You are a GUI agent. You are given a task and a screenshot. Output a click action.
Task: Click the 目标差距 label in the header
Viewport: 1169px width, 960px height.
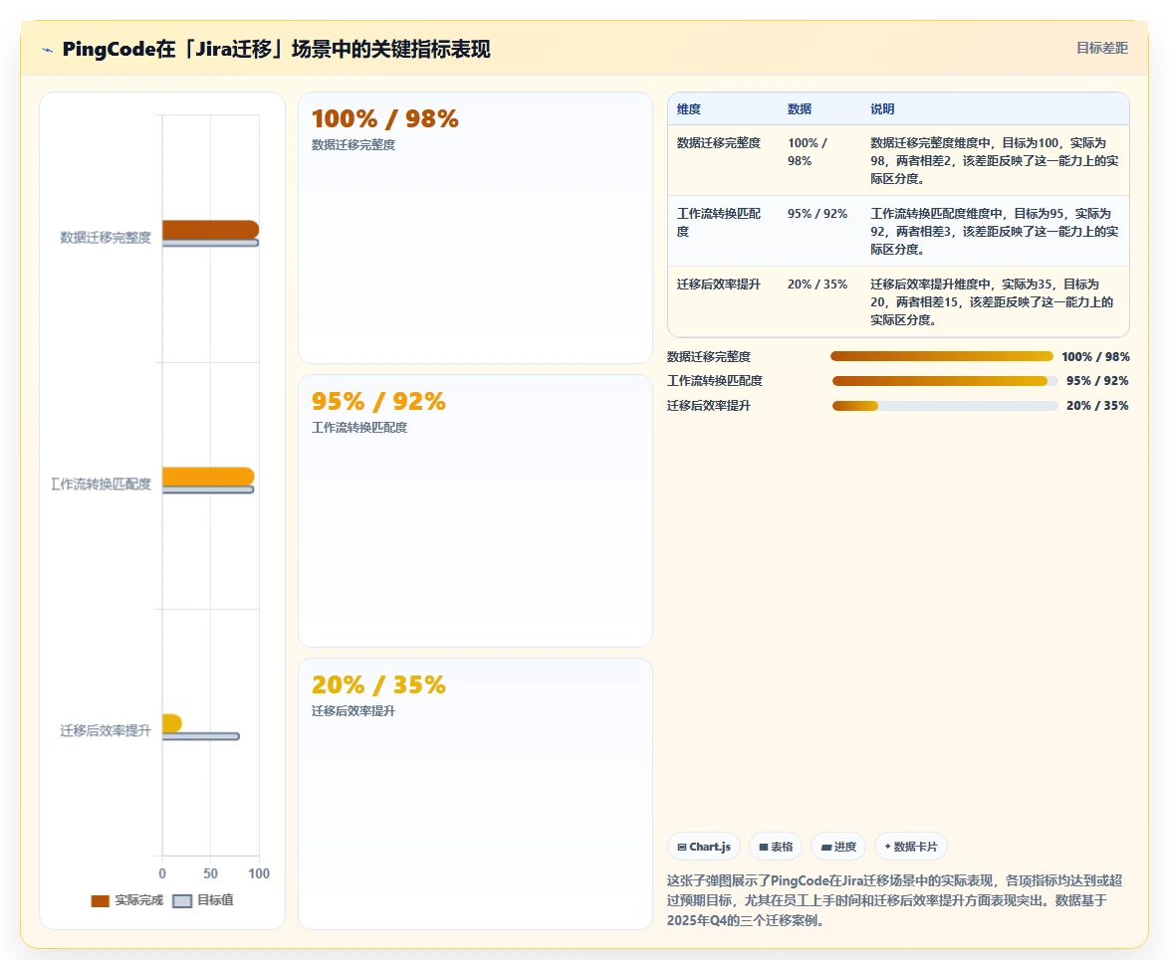pyautogui.click(x=1102, y=49)
